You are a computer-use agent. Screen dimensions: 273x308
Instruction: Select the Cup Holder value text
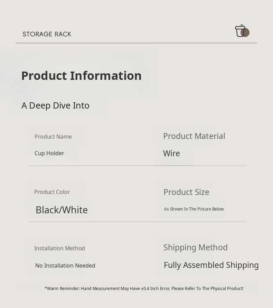pyautogui.click(x=49, y=153)
